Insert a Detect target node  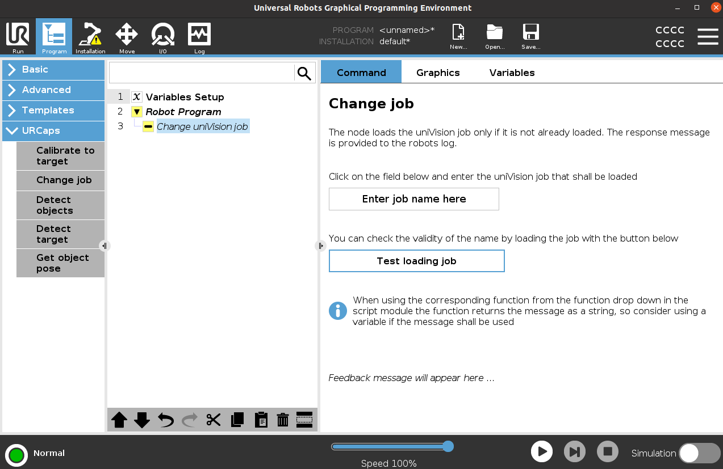point(60,234)
